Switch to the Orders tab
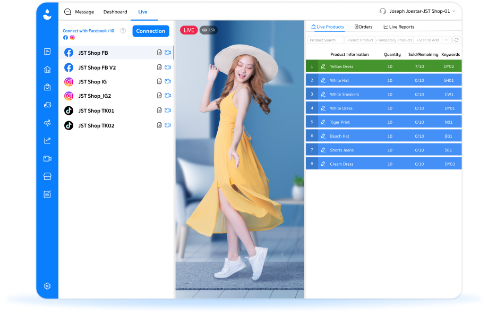The image size is (488, 314). tap(364, 27)
